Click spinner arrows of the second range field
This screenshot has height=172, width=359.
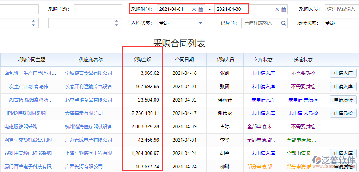pos(117,23)
